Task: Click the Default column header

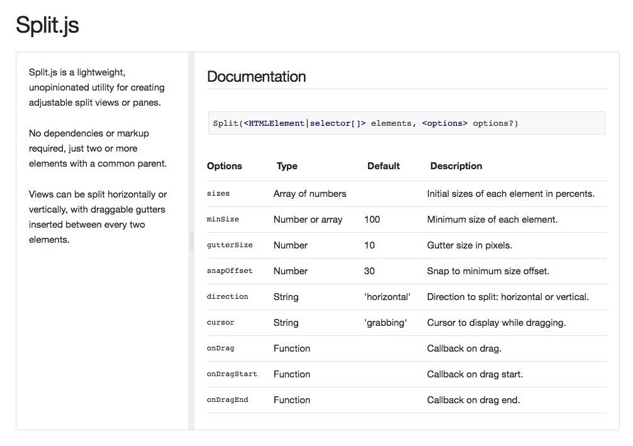Action: click(x=384, y=166)
